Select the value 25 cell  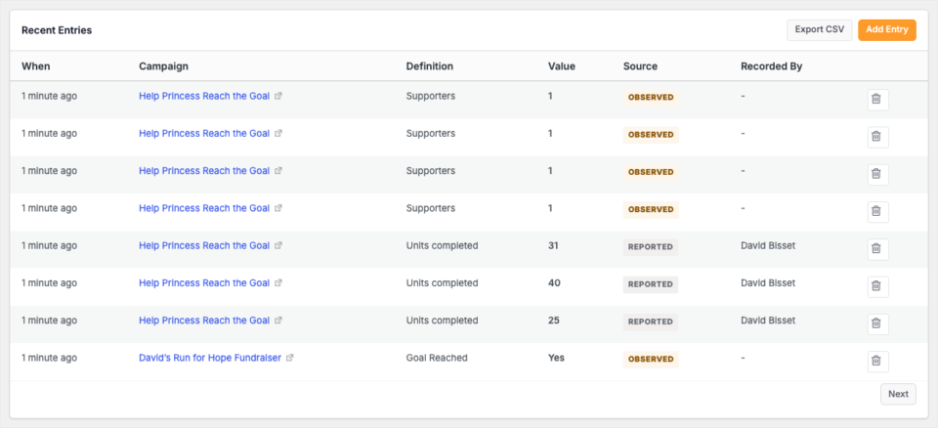click(x=554, y=321)
